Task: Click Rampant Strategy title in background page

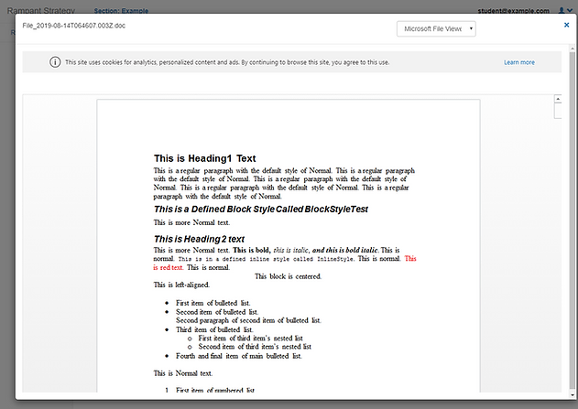Action: click(x=41, y=10)
